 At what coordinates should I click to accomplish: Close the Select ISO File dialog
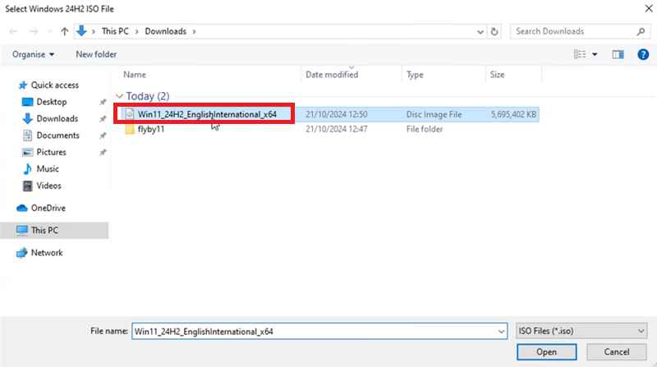point(648,8)
